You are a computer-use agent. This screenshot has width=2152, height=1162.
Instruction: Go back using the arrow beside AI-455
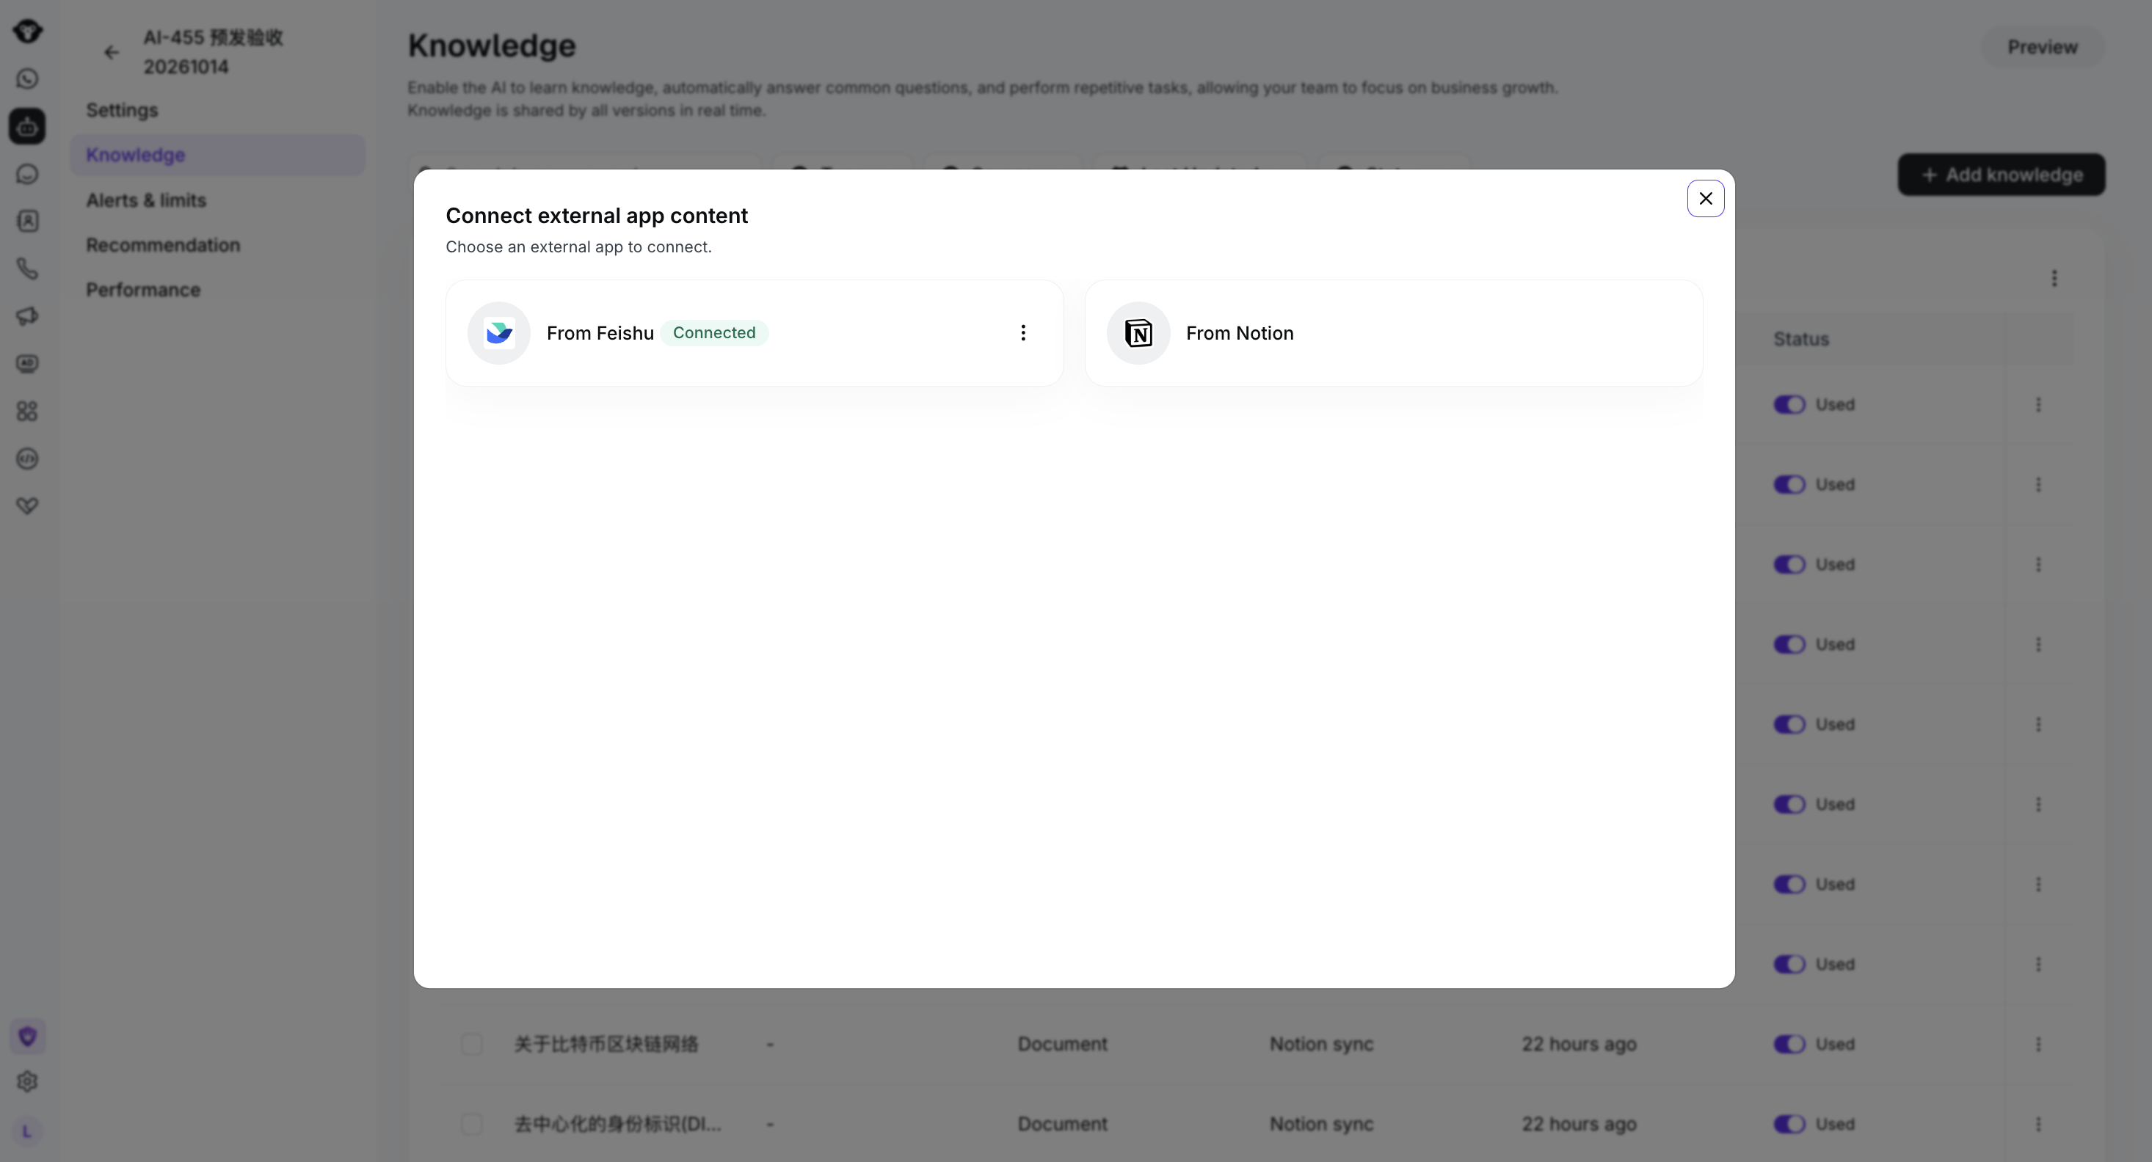112,53
